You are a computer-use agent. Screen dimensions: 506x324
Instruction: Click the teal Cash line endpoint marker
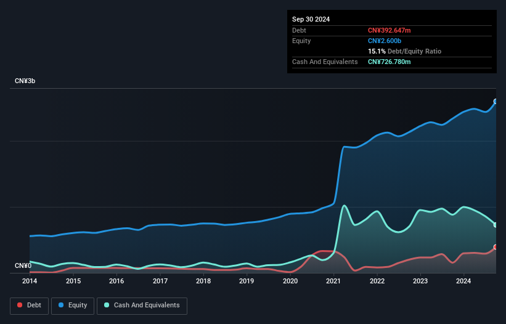pos(496,225)
